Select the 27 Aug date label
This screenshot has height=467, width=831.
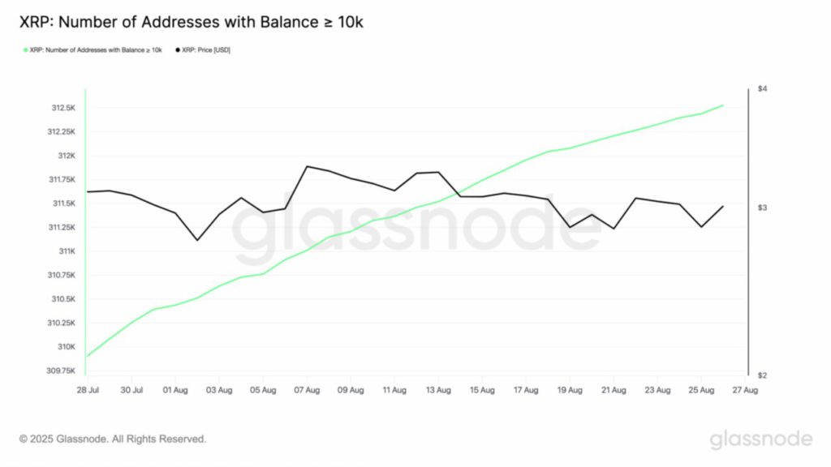(745, 390)
